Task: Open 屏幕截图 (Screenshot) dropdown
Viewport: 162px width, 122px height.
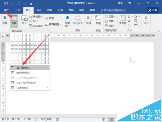Action: [53, 25]
